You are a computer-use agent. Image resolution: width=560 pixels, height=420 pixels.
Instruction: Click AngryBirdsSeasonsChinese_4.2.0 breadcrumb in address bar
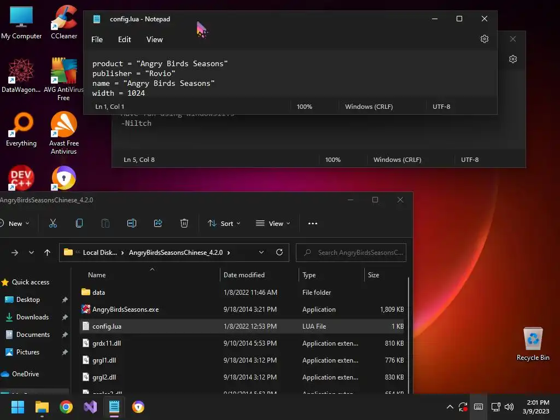click(176, 253)
